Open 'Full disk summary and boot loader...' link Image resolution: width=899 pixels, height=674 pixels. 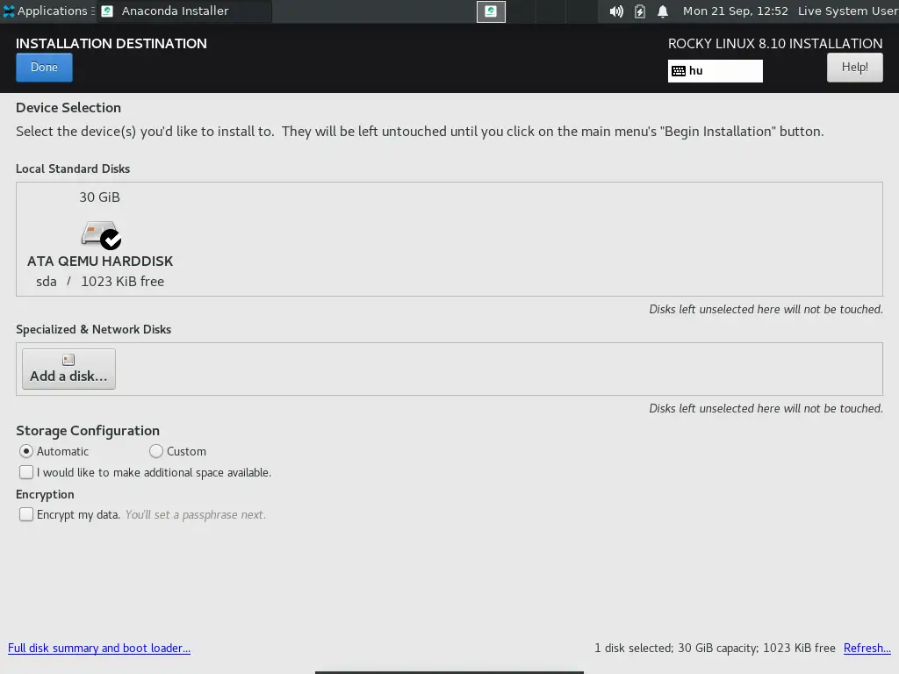99,649
